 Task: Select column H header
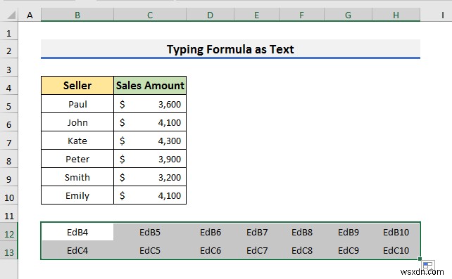point(396,15)
